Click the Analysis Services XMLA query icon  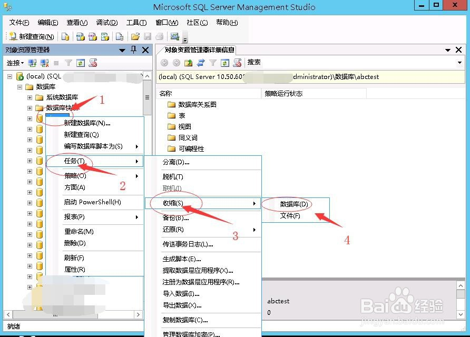(x=105, y=36)
